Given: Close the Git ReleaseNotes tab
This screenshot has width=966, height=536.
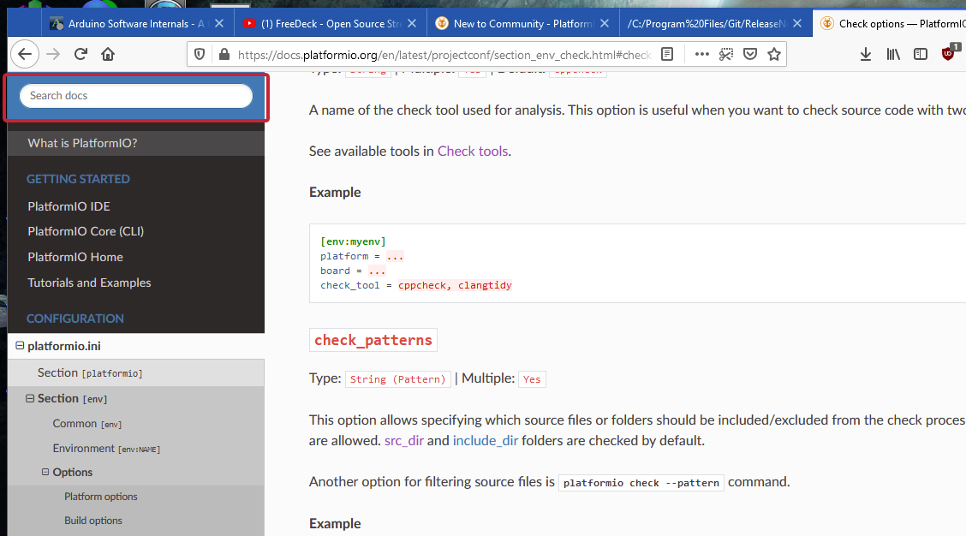Looking at the screenshot, I should tap(797, 23).
